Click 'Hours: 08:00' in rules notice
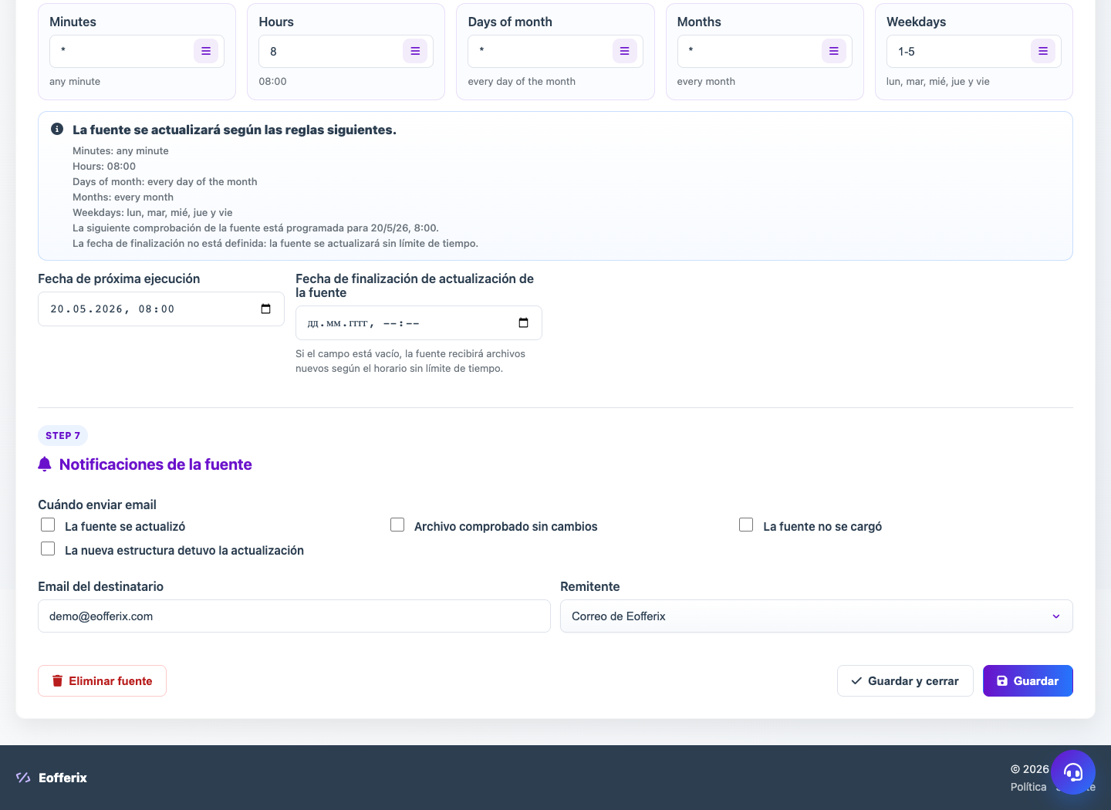Viewport: 1111px width, 810px height. tap(104, 166)
